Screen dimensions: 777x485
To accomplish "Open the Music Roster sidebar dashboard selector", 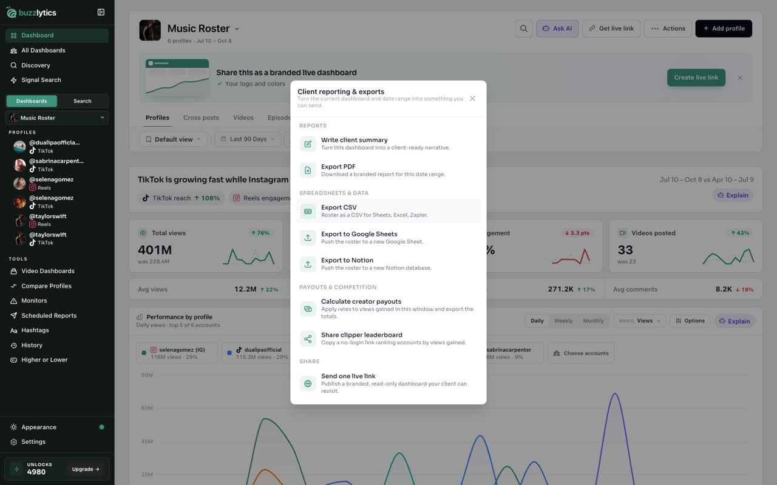I will pyautogui.click(x=57, y=118).
